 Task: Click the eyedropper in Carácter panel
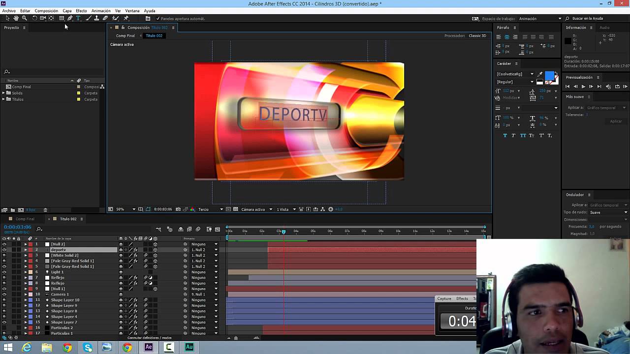tap(540, 74)
